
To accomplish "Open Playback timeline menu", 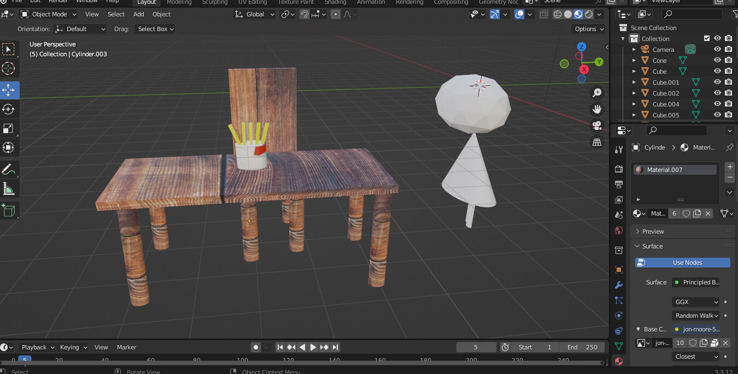I will [x=37, y=347].
